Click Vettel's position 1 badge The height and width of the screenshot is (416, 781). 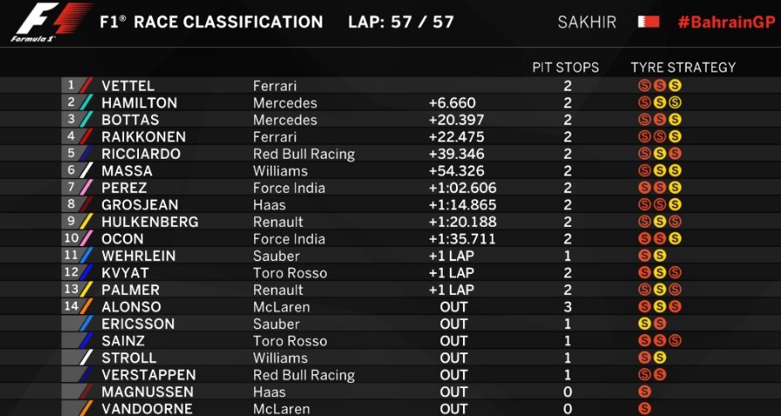point(71,85)
